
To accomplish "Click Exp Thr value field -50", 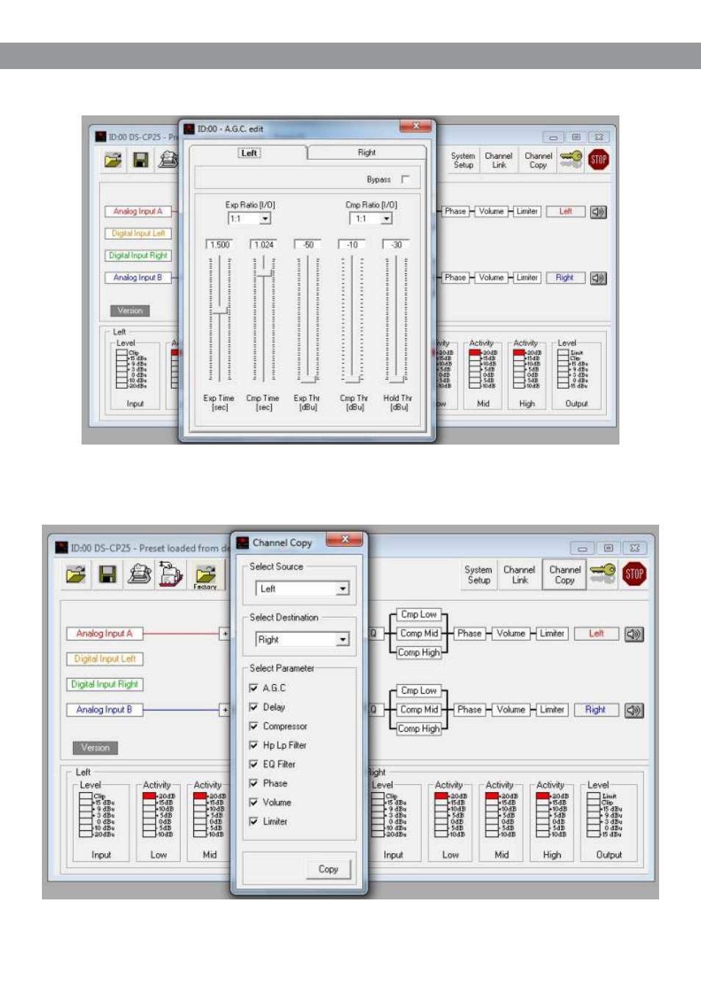I will point(308,245).
